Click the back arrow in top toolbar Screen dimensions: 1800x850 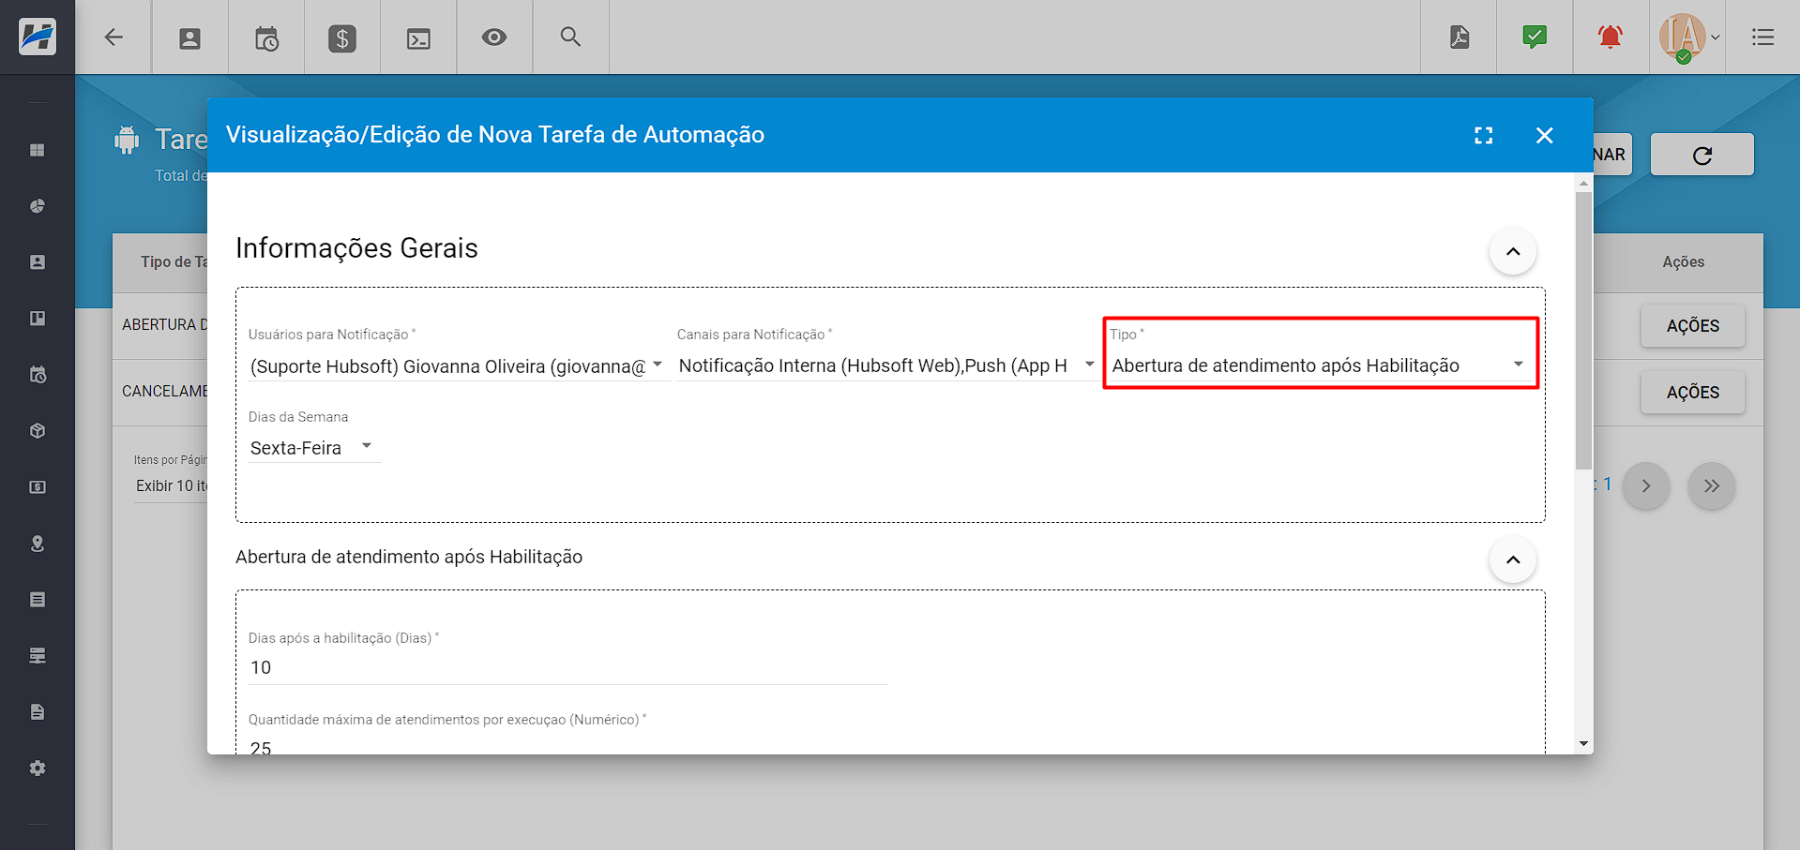113,37
